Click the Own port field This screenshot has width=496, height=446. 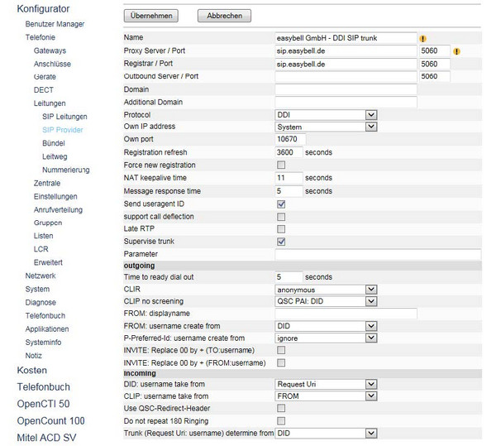[x=290, y=139]
